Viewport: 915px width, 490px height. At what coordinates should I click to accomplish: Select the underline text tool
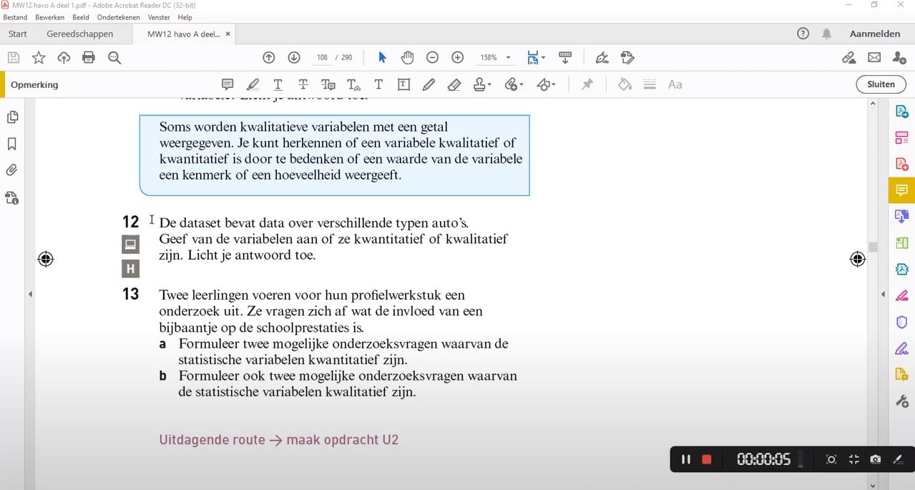coord(278,84)
